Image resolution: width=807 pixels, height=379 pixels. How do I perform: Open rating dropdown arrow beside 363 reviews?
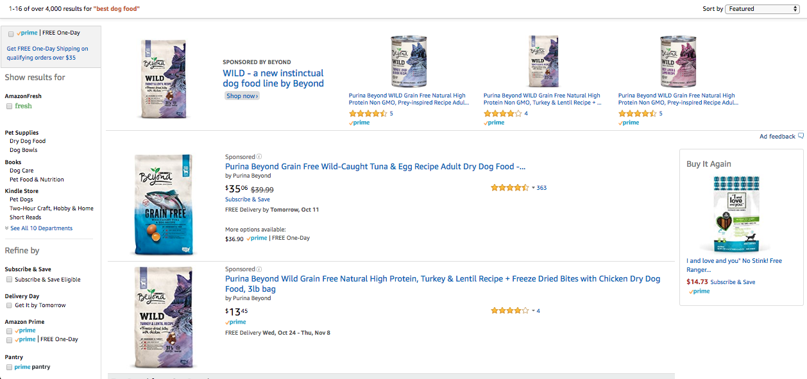(533, 188)
